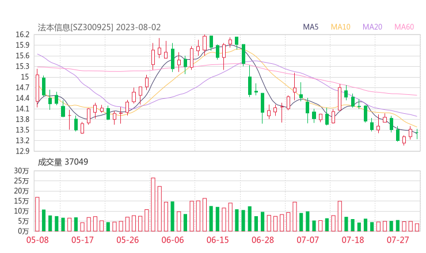This screenshot has width=426, height=253.
Task: Click the MA20 legend label
Action: point(372,27)
